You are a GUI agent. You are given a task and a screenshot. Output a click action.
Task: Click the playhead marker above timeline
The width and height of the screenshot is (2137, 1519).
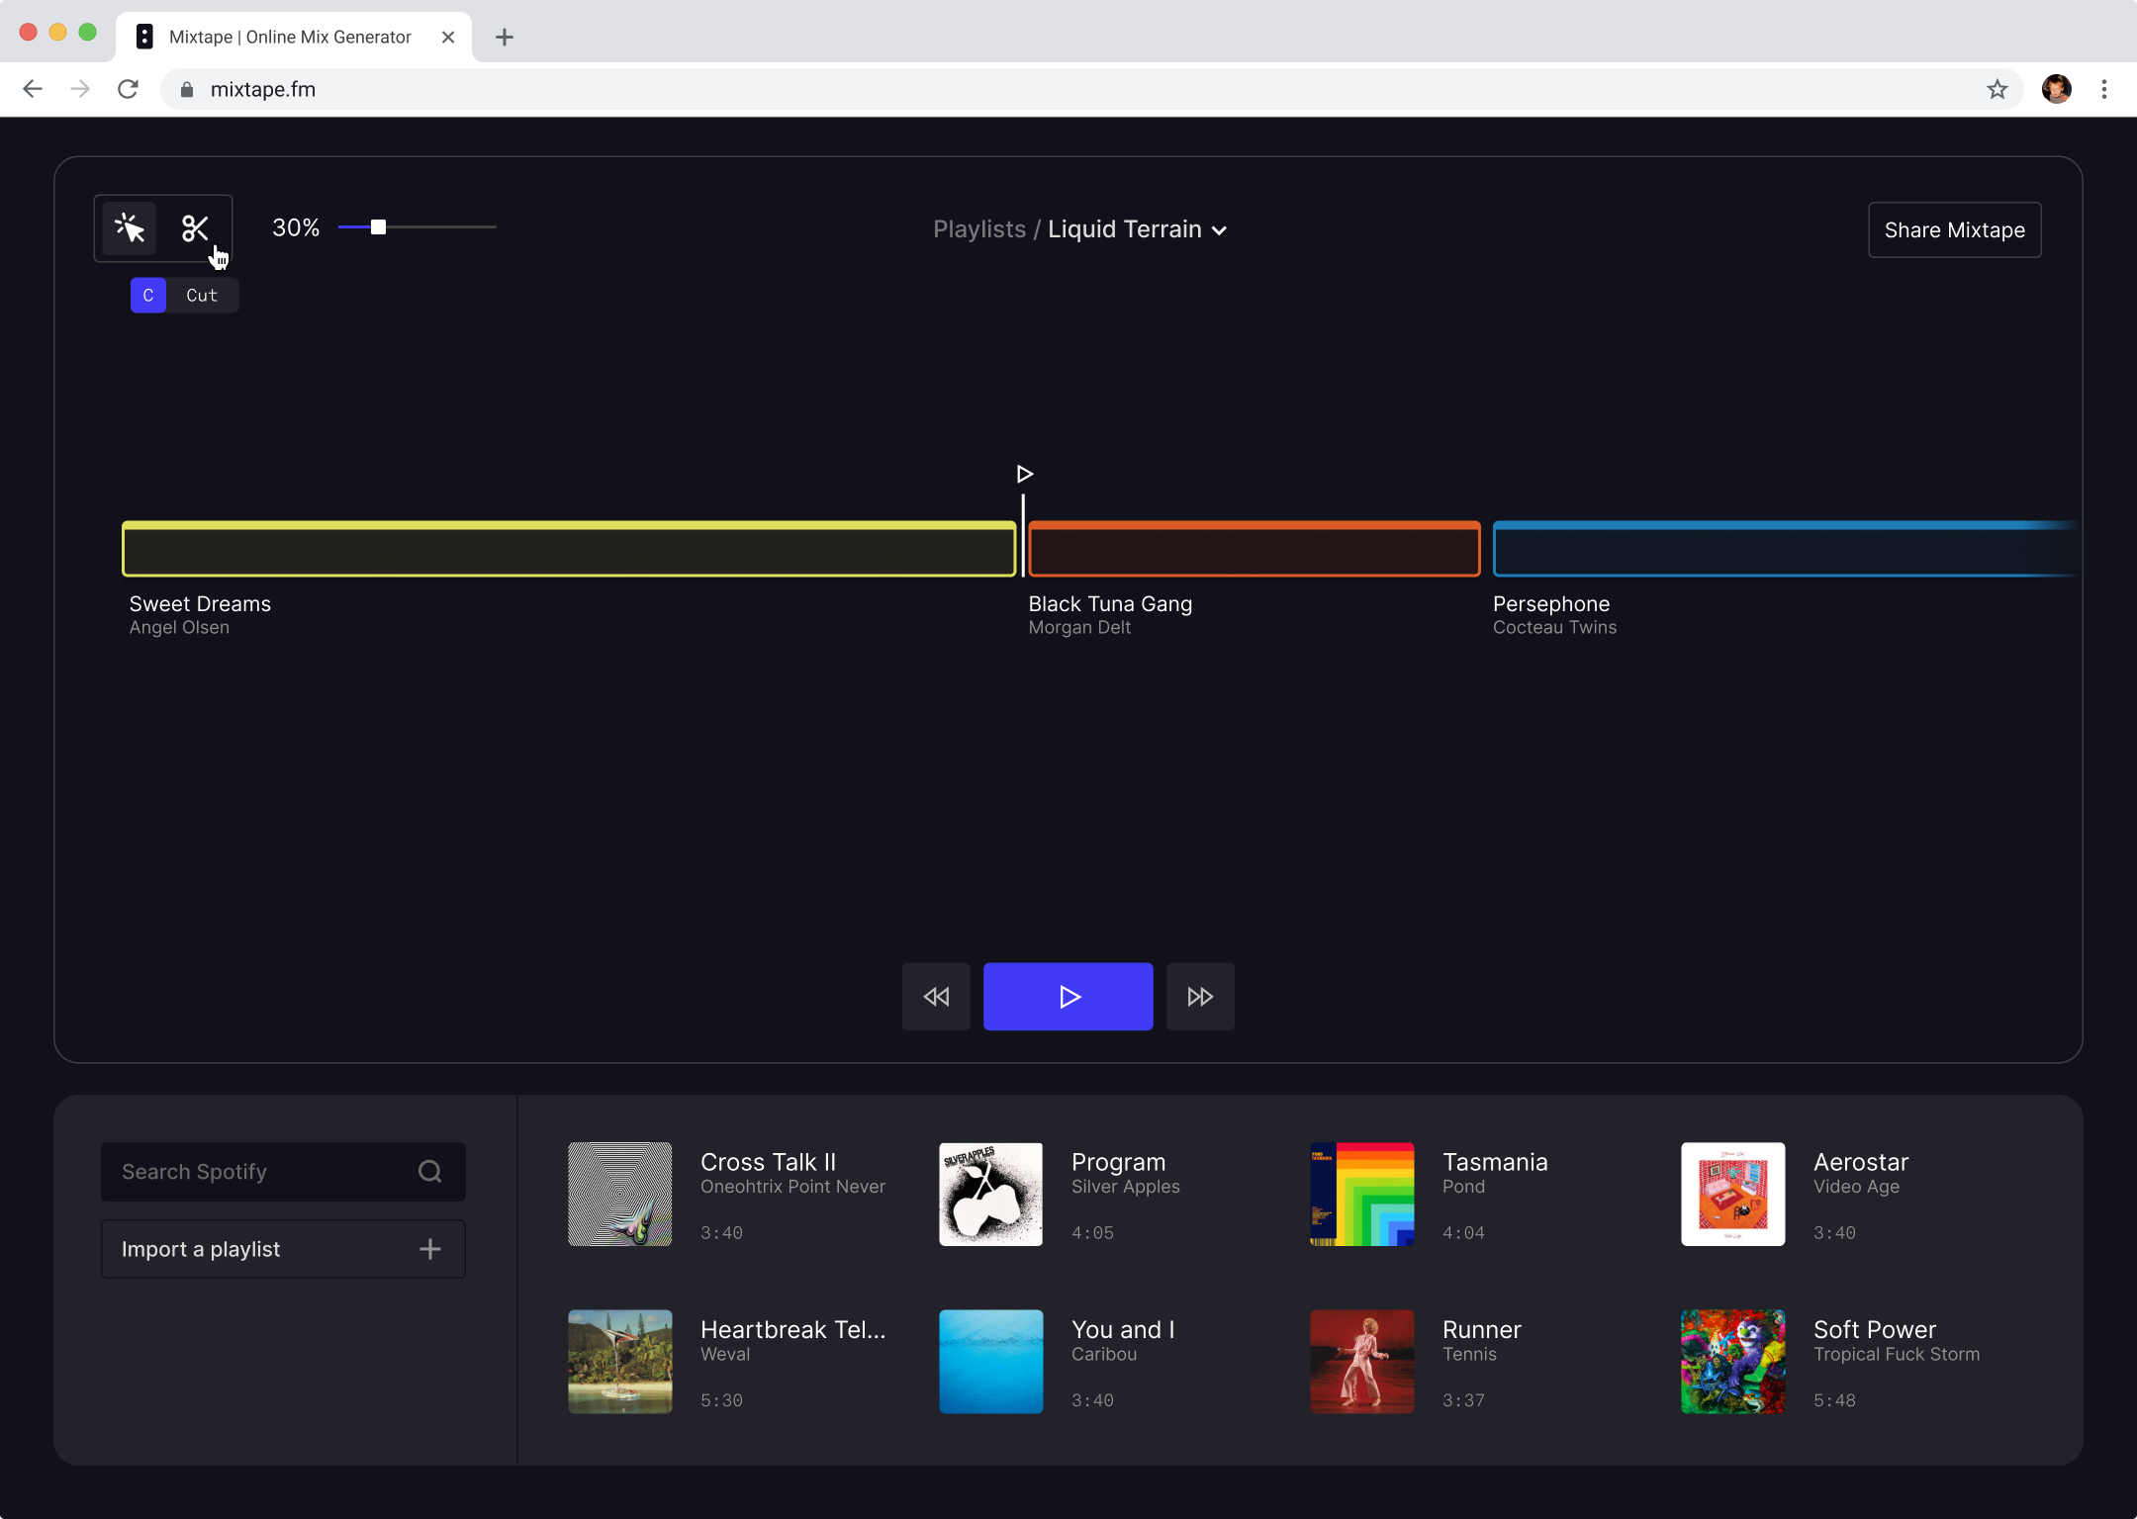pos(1024,474)
